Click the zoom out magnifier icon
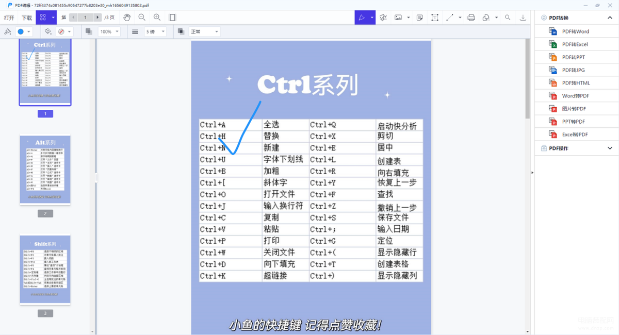 (142, 18)
